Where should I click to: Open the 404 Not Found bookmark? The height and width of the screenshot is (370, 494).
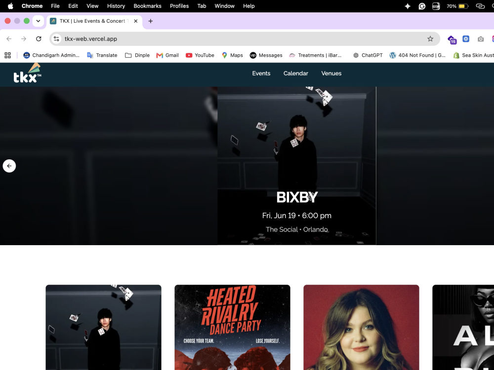417,55
